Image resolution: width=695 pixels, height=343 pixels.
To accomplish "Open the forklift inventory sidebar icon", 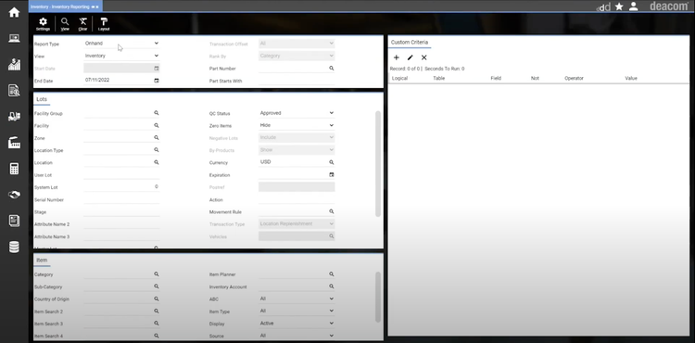I will 14,117.
